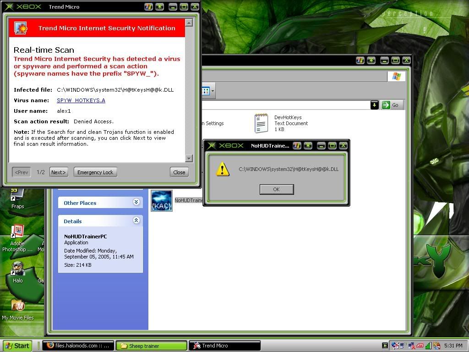Click the roll-up arrow in Trend Micro title bar

(160, 6)
